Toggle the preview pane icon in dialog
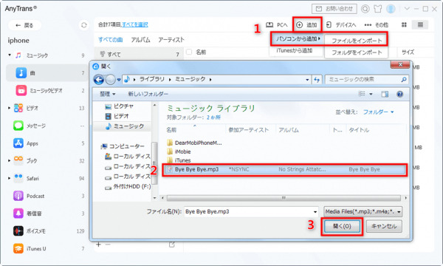The image size is (443, 266). 385,94
